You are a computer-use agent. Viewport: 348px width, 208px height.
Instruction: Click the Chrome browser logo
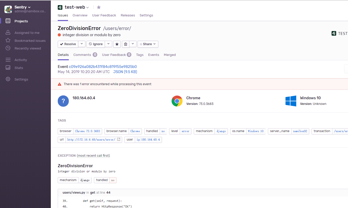pyautogui.click(x=177, y=101)
